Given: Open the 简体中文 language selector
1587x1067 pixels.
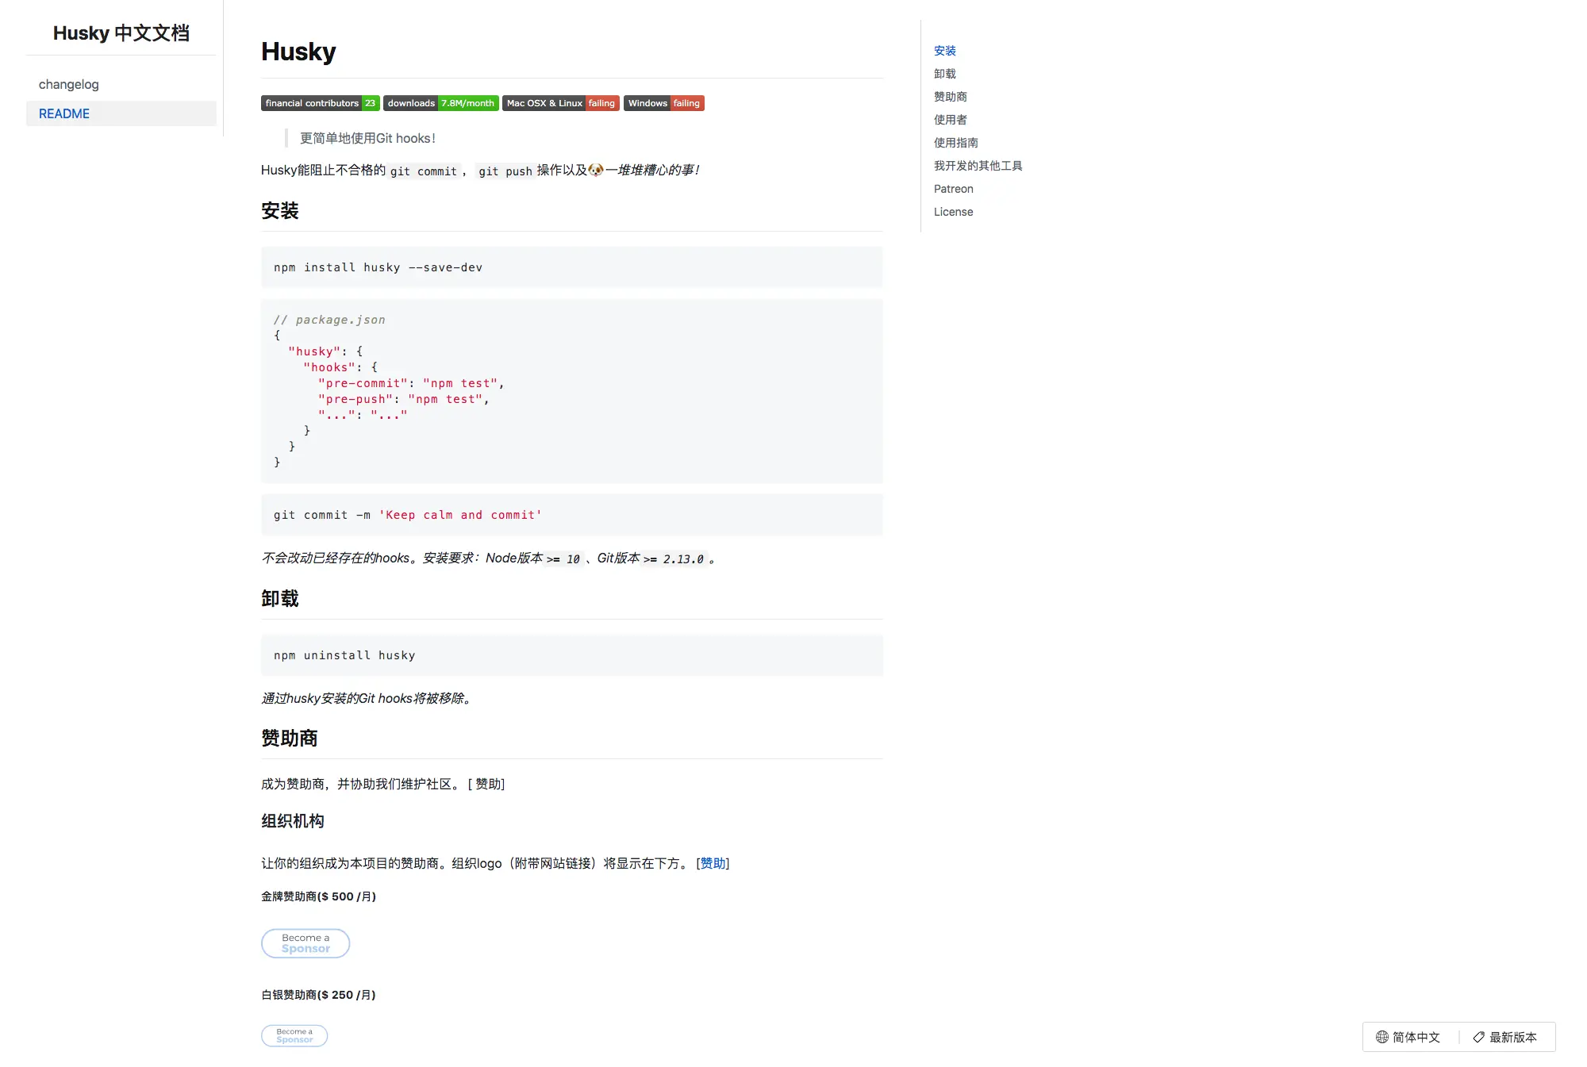Looking at the screenshot, I should click(x=1416, y=1037).
